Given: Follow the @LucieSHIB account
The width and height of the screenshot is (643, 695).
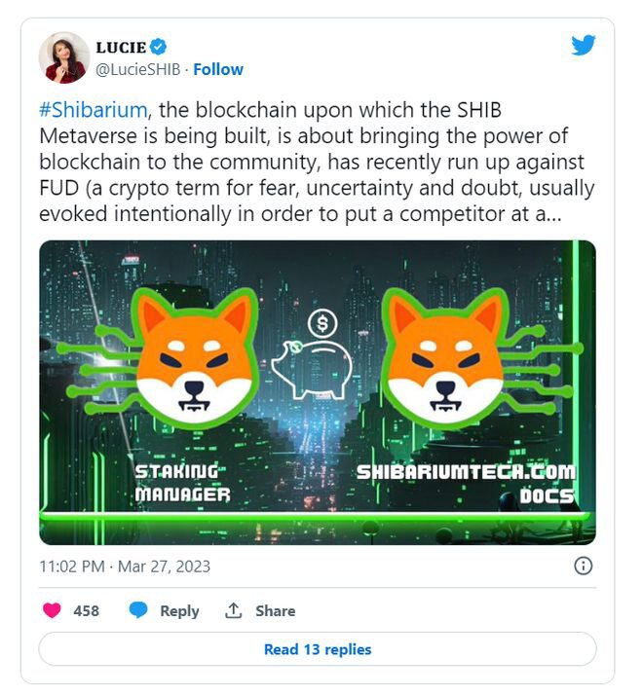Looking at the screenshot, I should coord(218,69).
